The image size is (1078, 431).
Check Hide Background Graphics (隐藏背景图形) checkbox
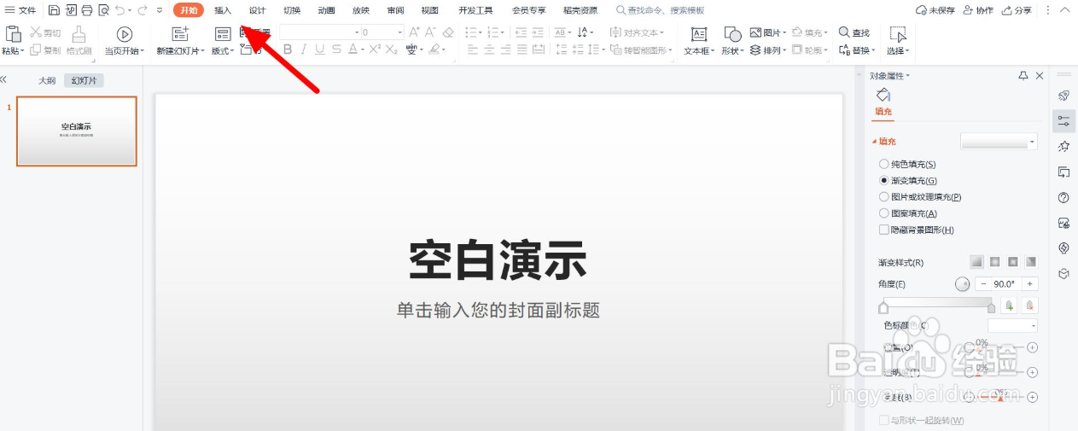pyautogui.click(x=883, y=230)
